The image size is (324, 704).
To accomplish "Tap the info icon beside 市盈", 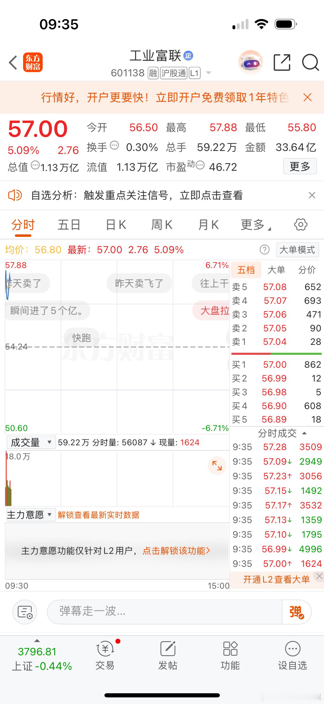I will point(200,165).
